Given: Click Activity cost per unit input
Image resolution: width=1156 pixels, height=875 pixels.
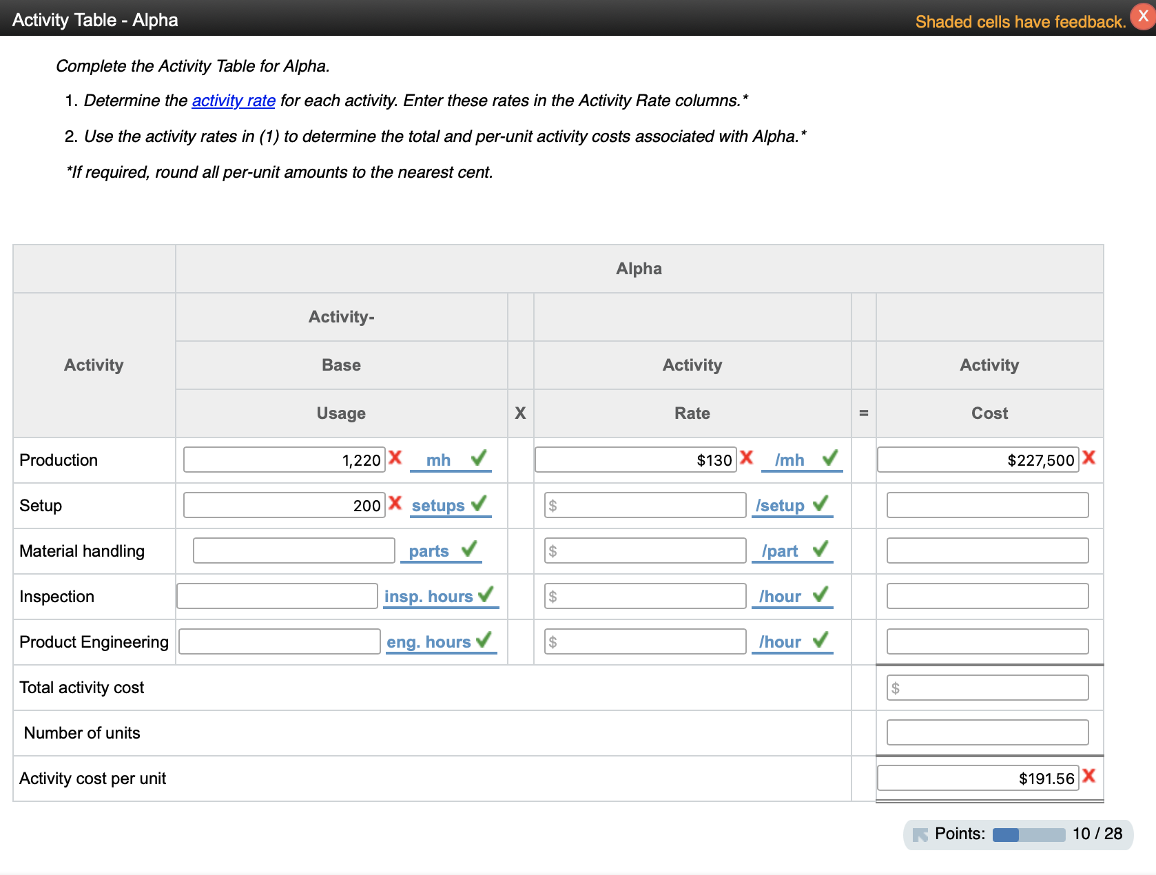Looking at the screenshot, I should [978, 778].
